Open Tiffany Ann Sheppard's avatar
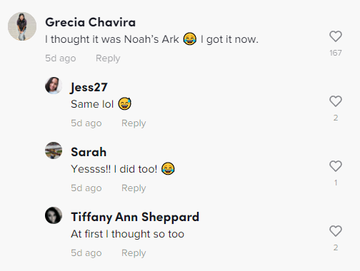 click(54, 215)
